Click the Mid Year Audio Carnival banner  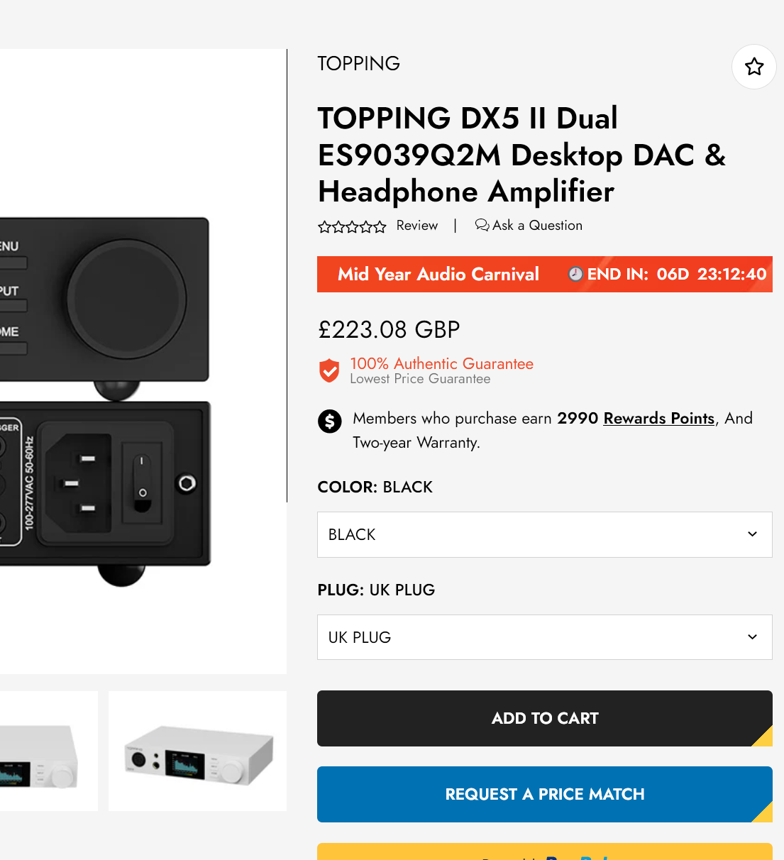pos(438,275)
